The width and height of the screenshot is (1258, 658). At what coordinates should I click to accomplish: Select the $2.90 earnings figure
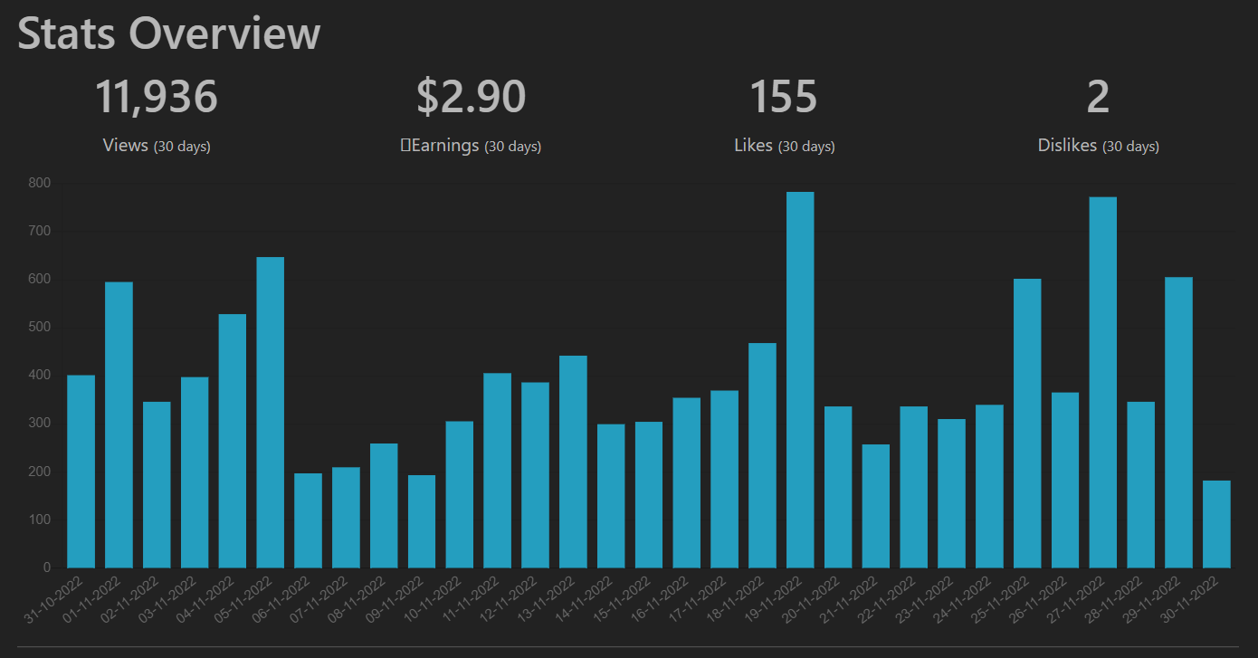pyautogui.click(x=472, y=97)
